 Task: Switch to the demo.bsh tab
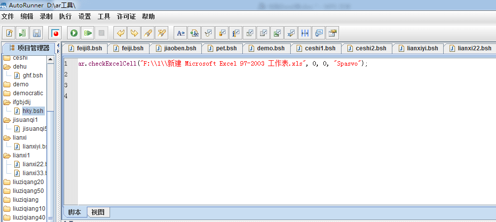pyautogui.click(x=267, y=48)
